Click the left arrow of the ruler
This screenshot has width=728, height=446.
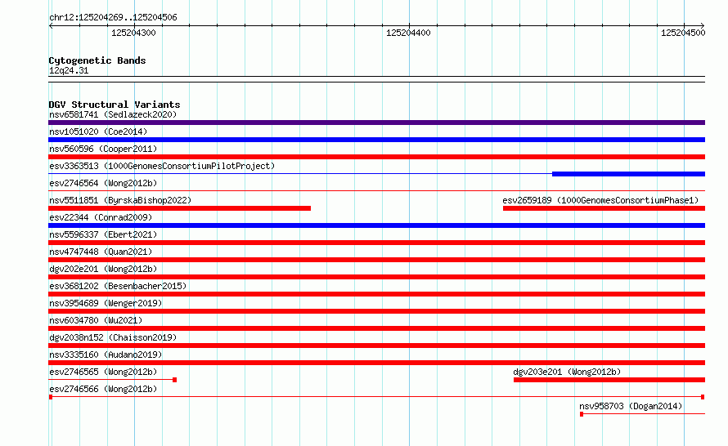pos(51,26)
